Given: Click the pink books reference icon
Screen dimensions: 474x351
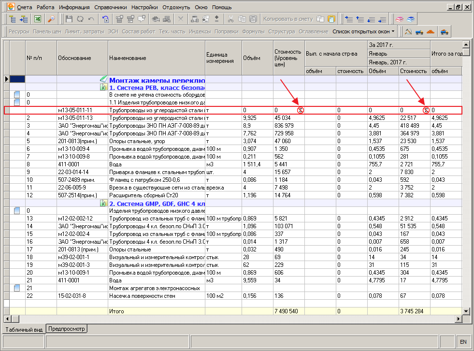Looking at the screenshot, I should point(400,19).
